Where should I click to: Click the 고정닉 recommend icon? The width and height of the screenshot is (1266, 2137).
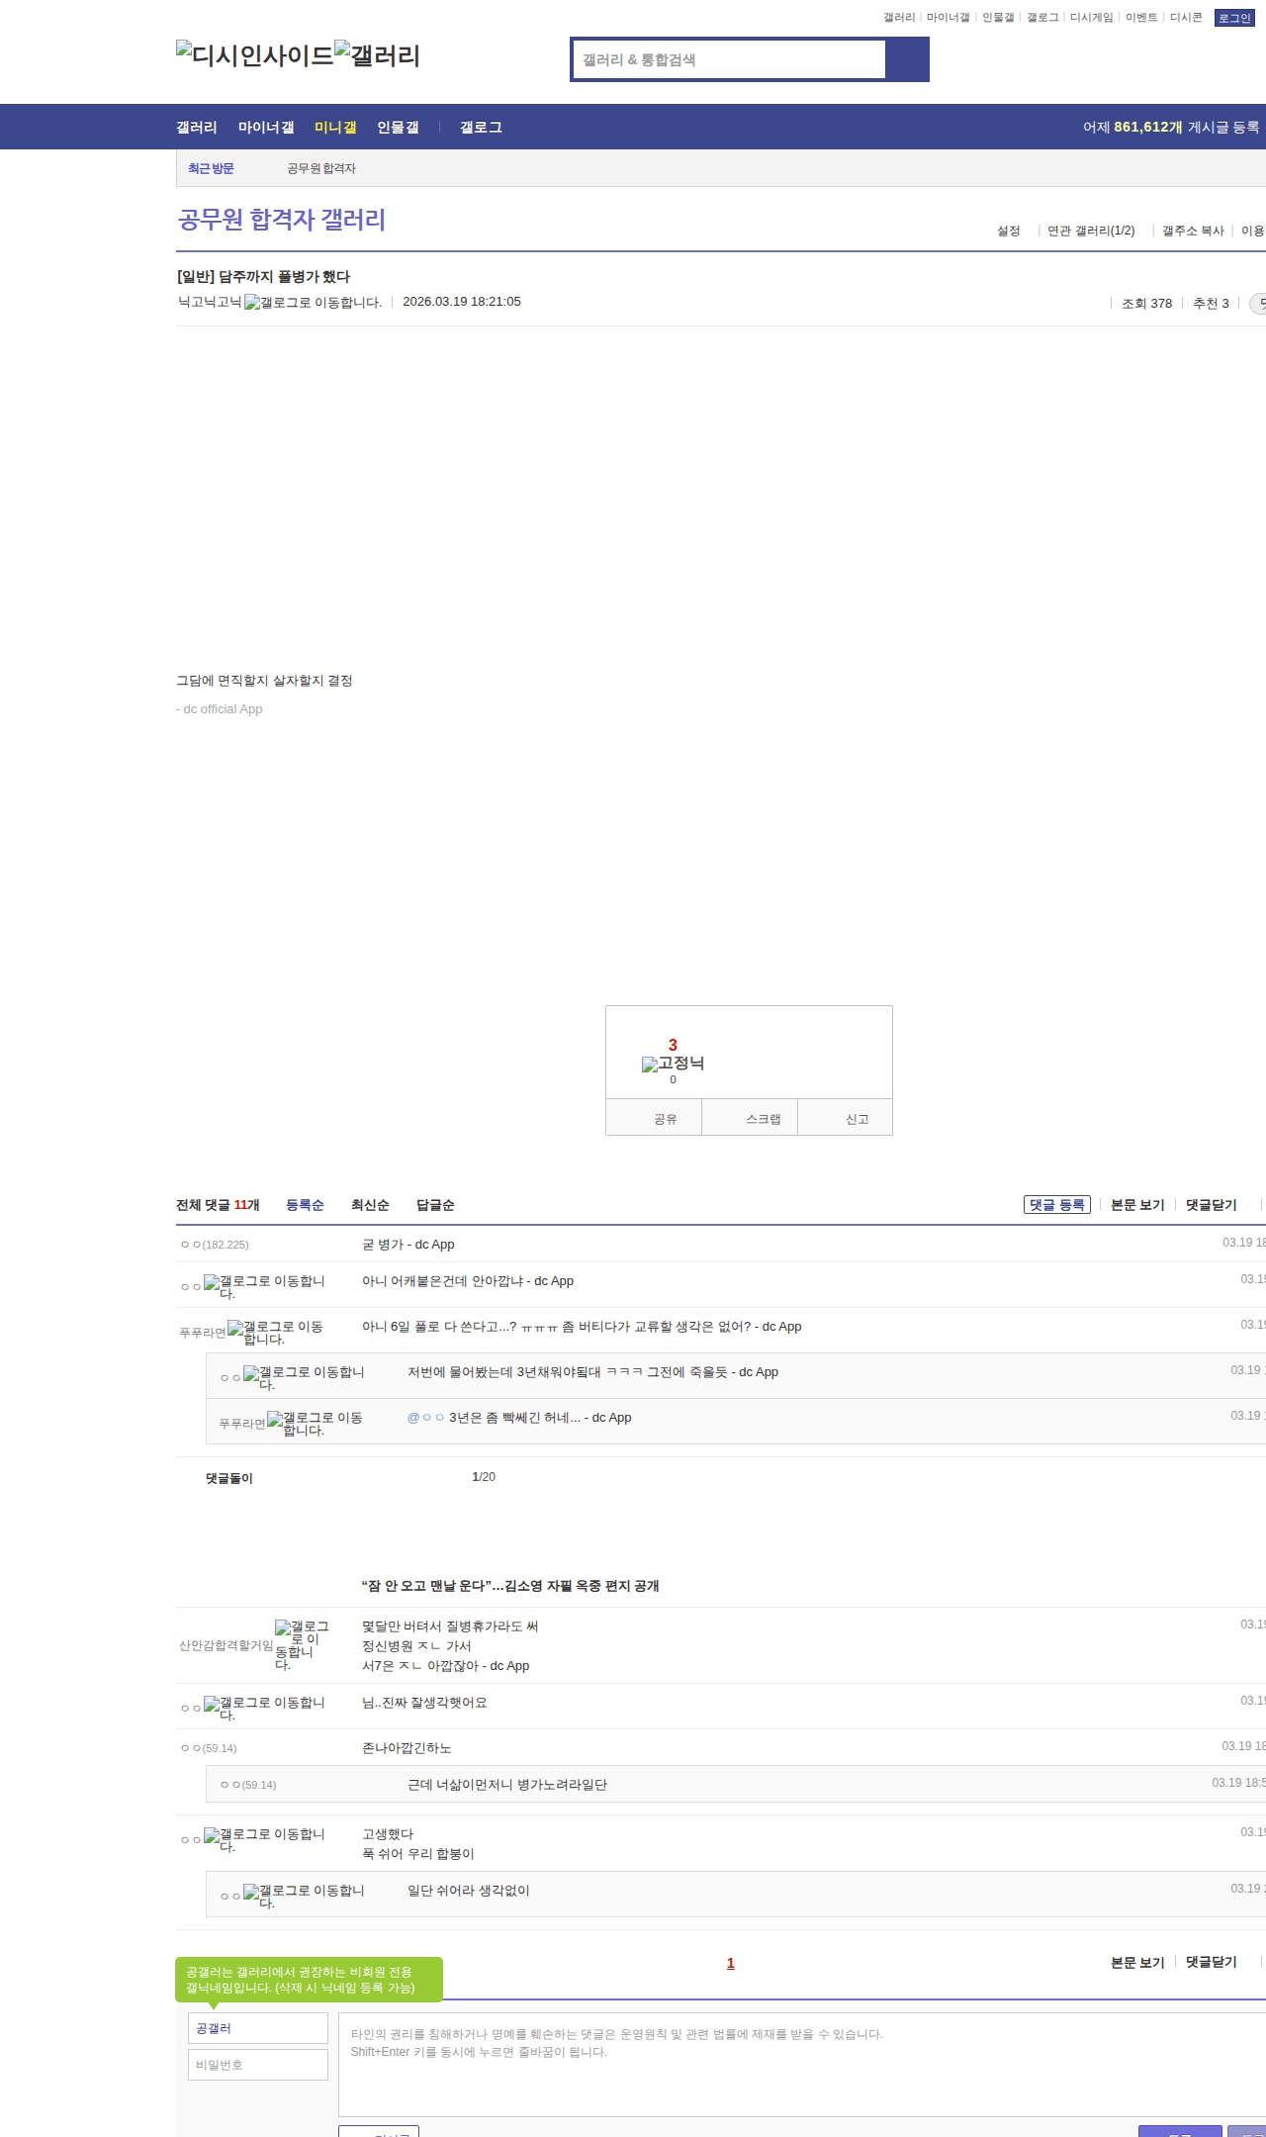(x=673, y=1064)
